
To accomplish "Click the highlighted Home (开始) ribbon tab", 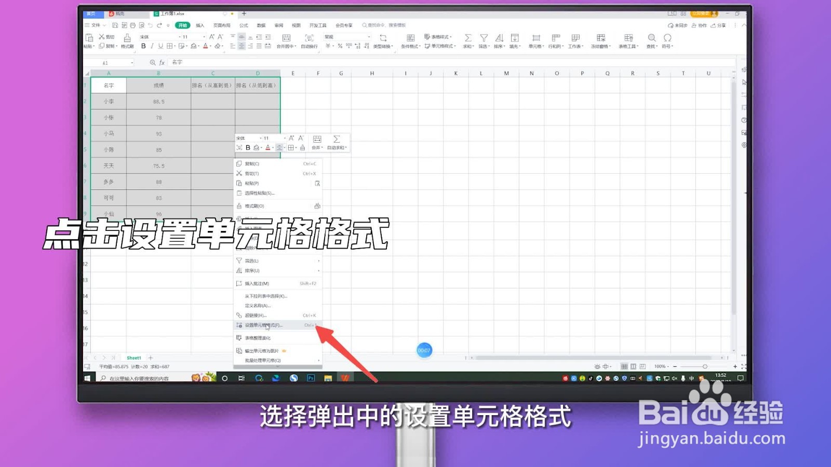I will [182, 25].
